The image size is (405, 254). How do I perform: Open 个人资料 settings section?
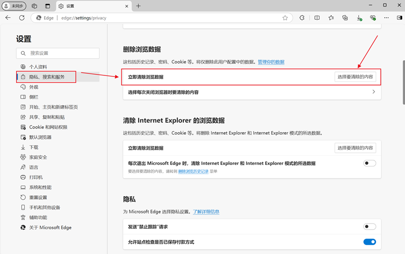click(58, 67)
